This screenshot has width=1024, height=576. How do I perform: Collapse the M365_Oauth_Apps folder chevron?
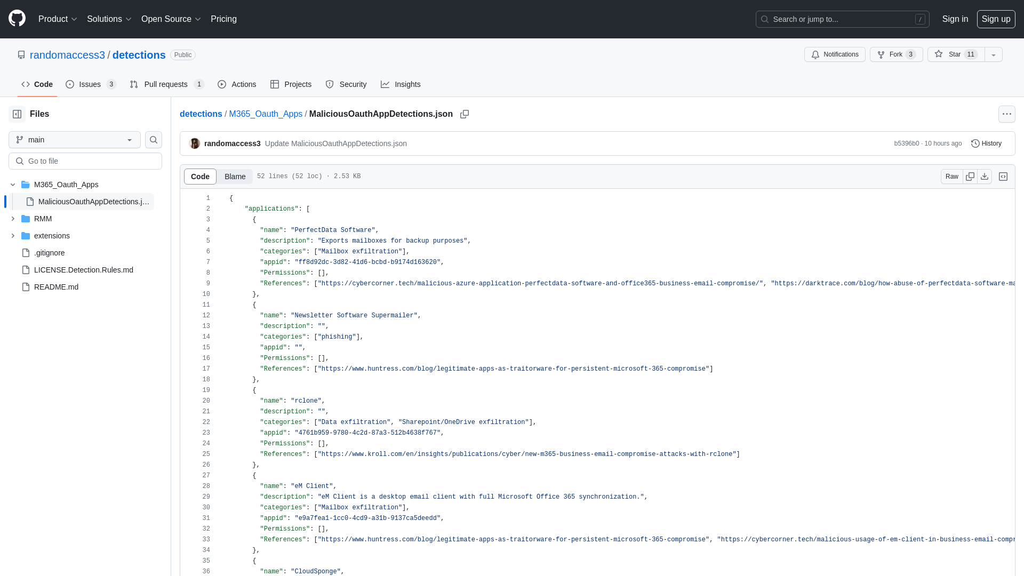point(13,185)
